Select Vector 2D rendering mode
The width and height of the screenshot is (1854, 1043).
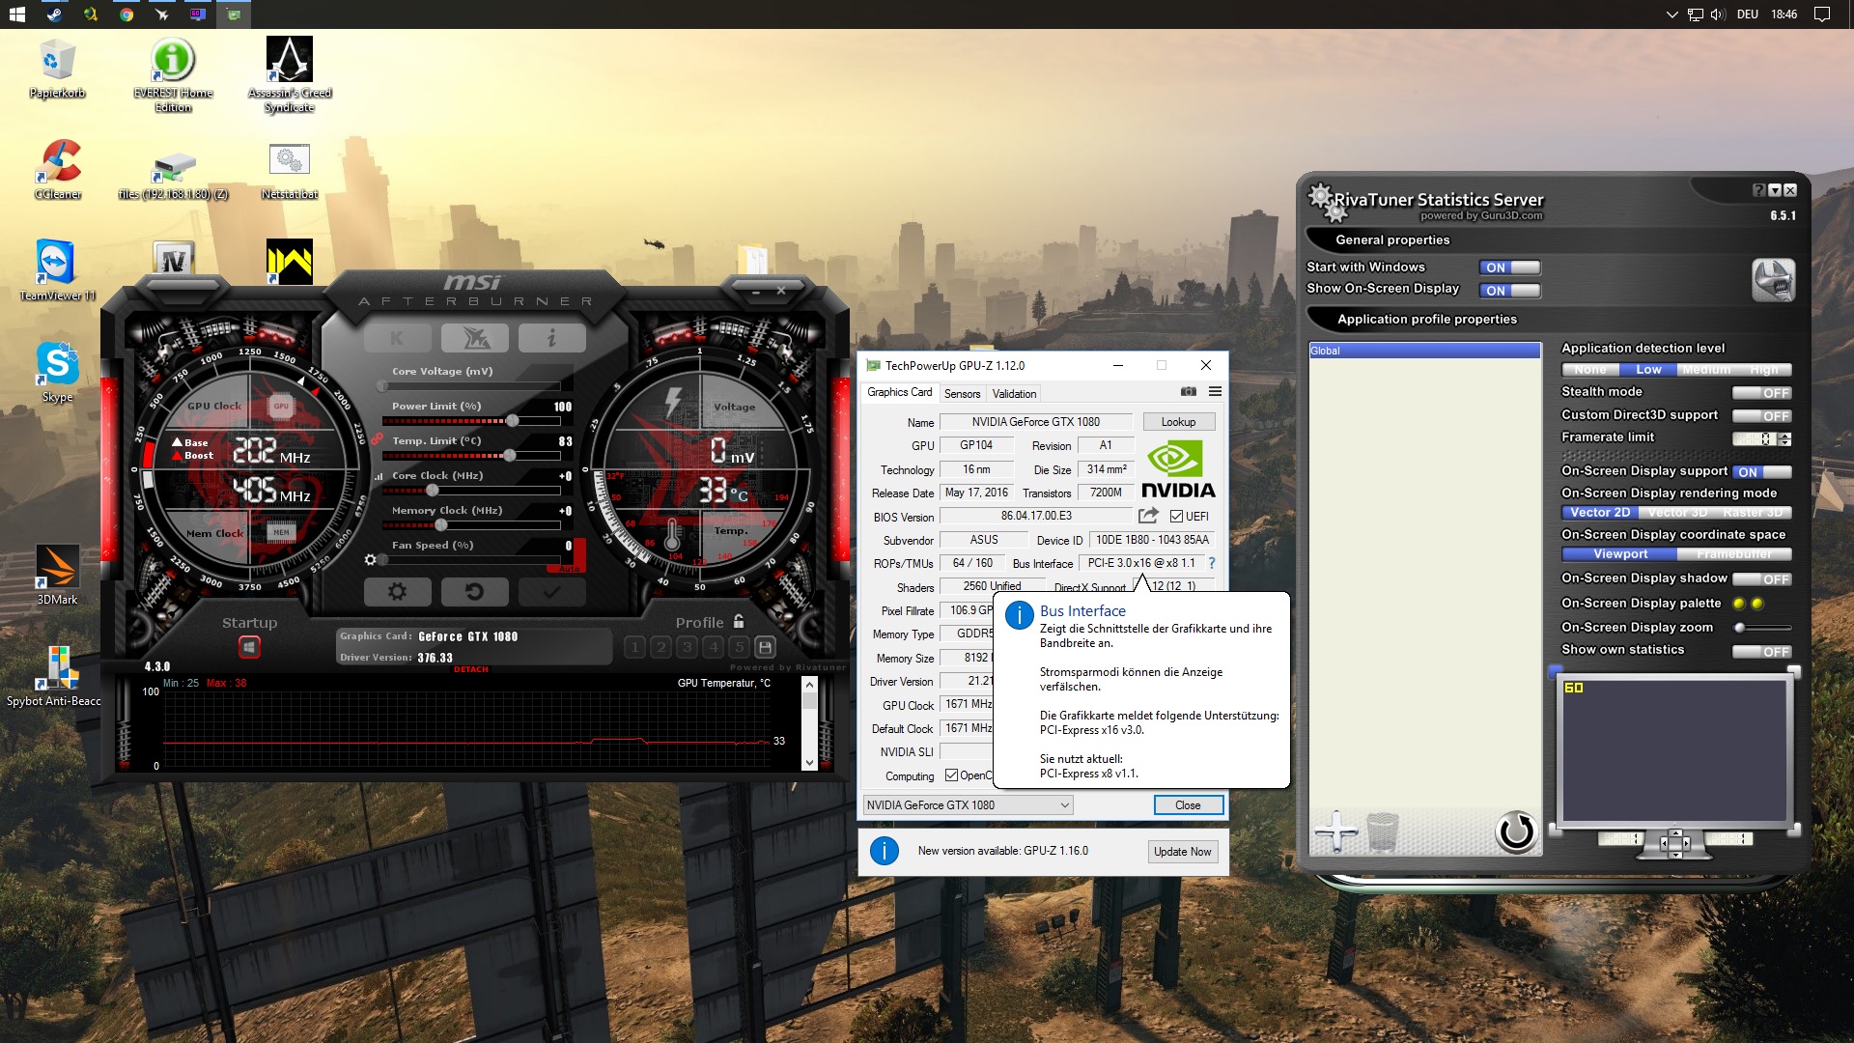coord(1600,513)
